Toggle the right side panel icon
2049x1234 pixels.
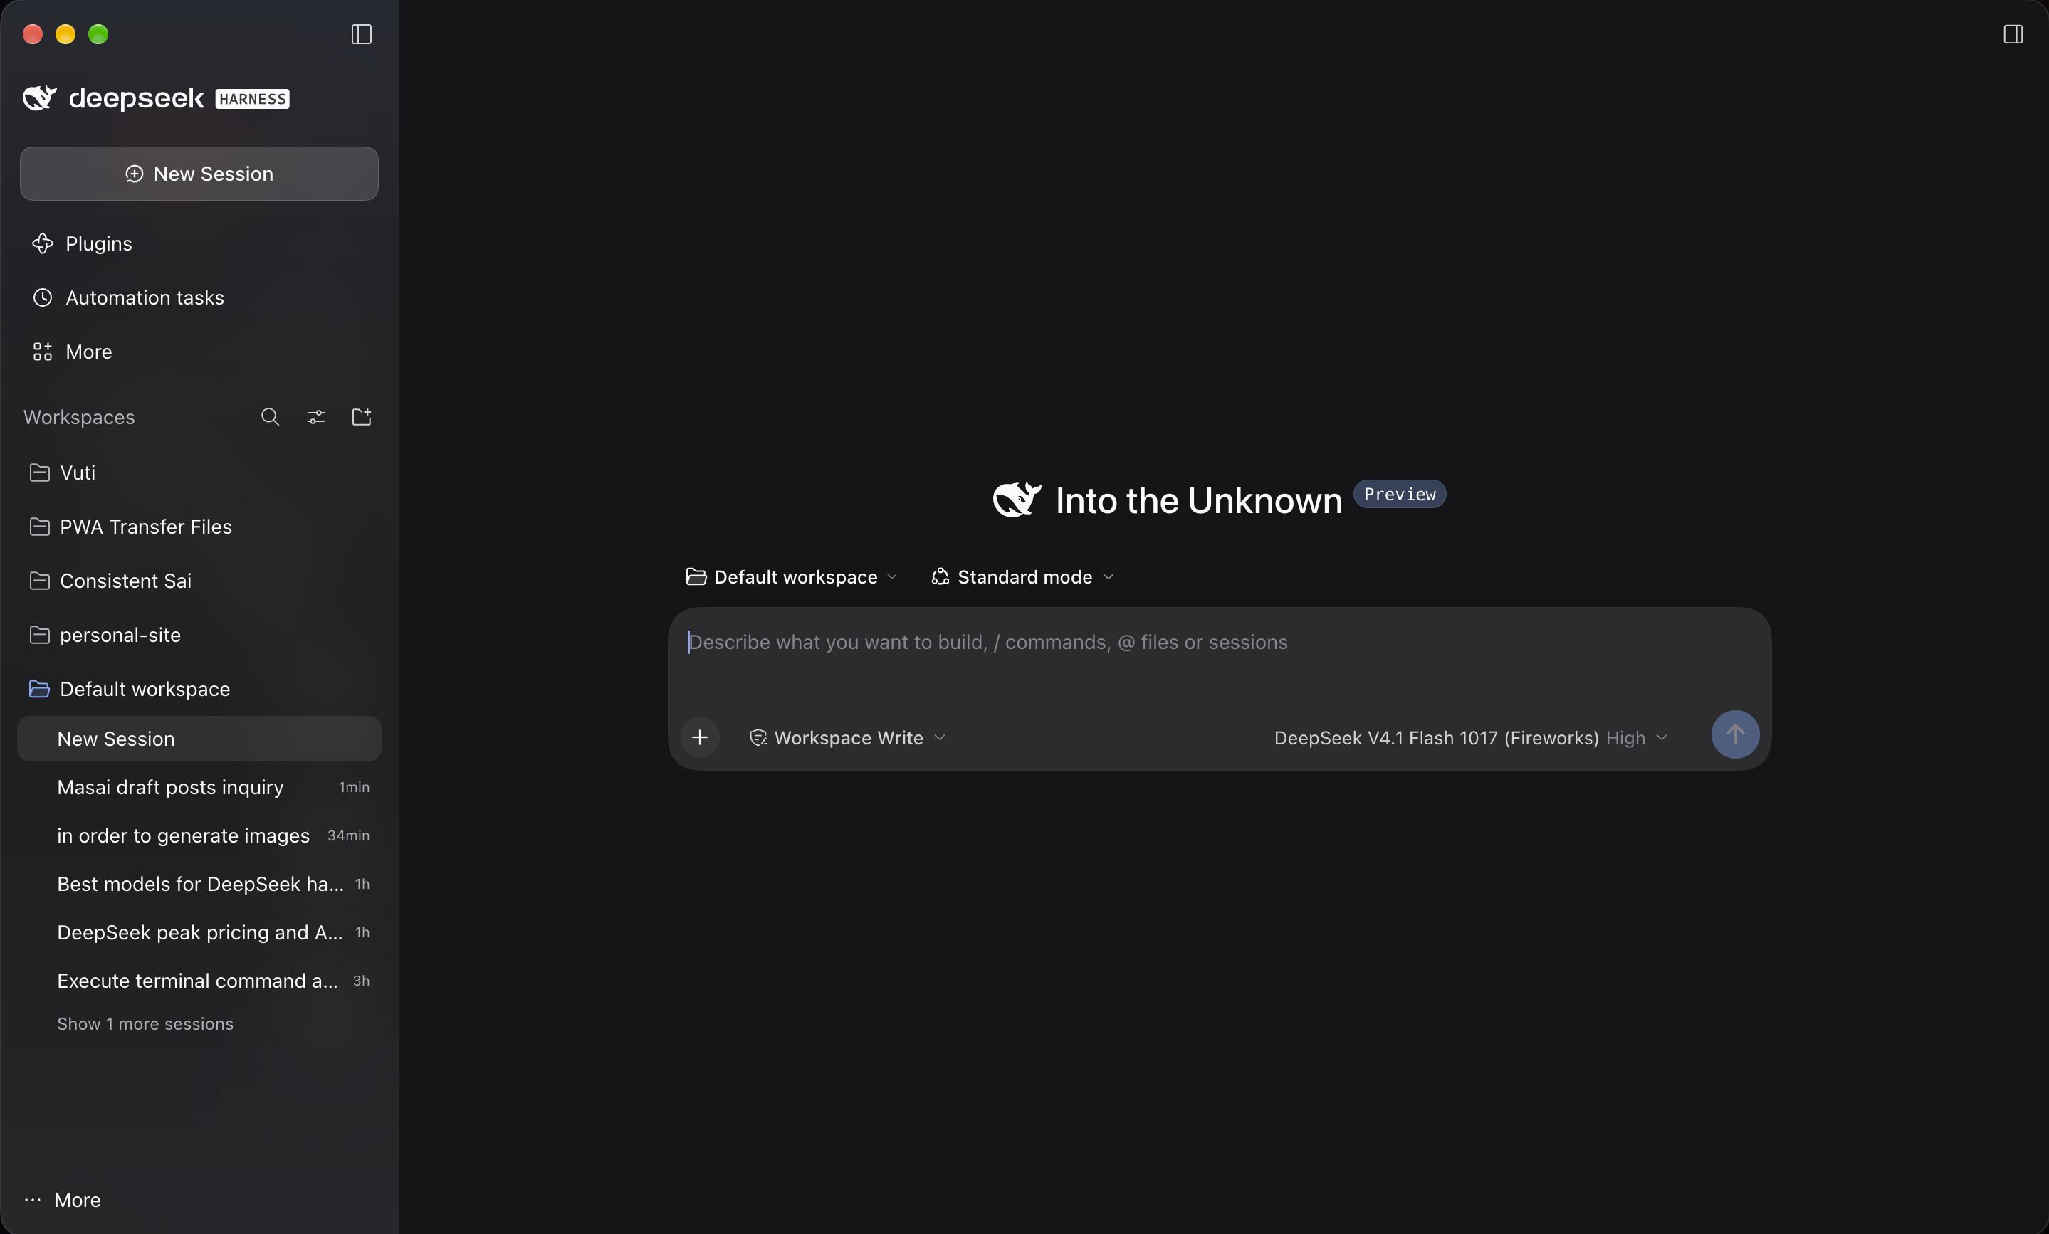tap(2013, 34)
